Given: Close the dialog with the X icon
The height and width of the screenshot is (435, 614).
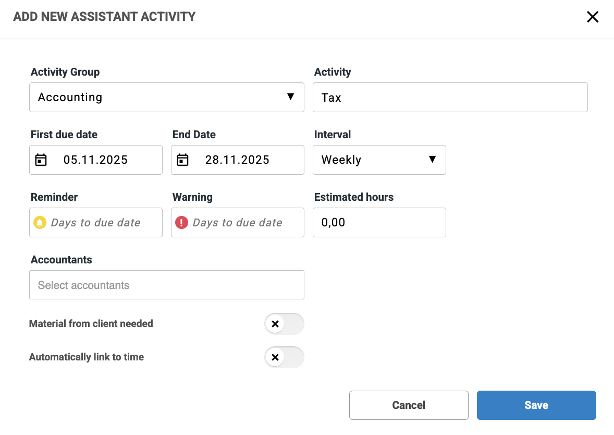Looking at the screenshot, I should pos(593,17).
